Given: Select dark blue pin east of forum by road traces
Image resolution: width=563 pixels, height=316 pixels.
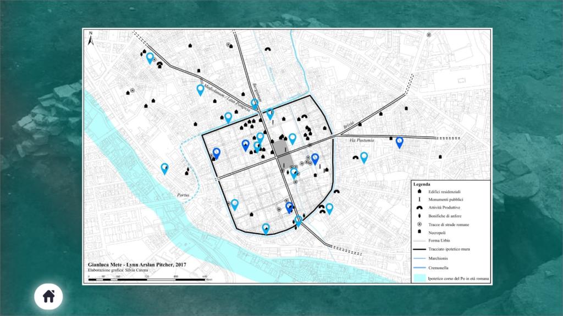Looking at the screenshot, I should pyautogui.click(x=315, y=159).
